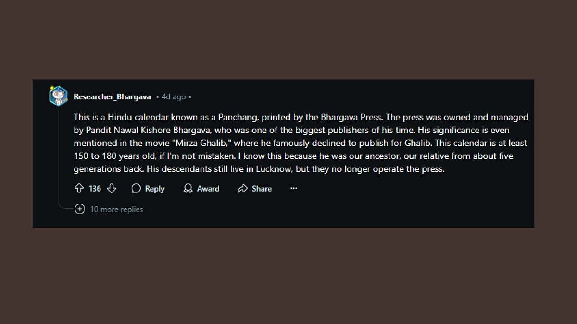Downvote the comment about the Panchang

(112, 189)
